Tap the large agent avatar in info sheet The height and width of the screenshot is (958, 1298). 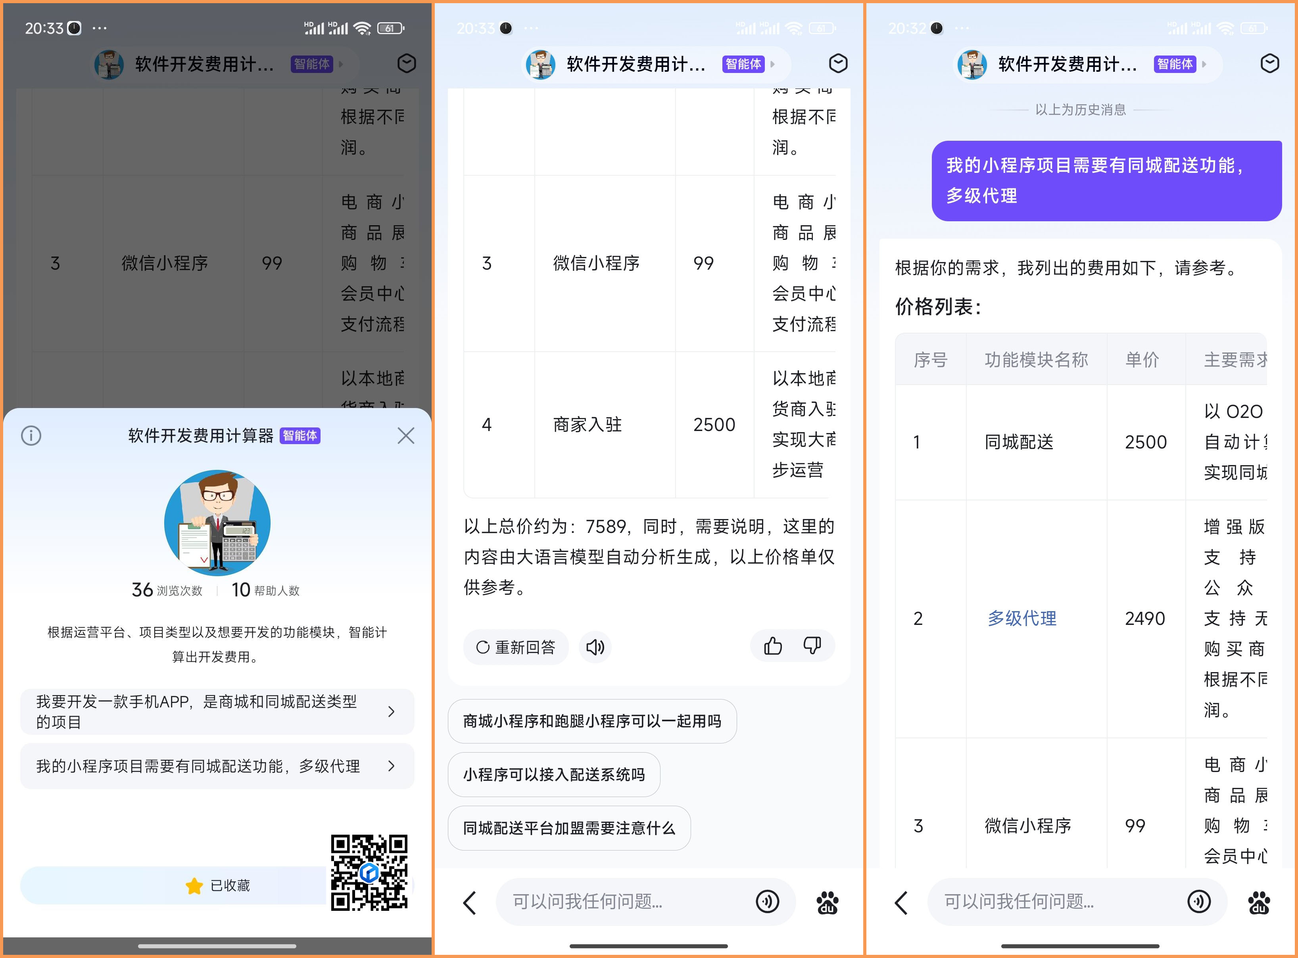click(217, 523)
